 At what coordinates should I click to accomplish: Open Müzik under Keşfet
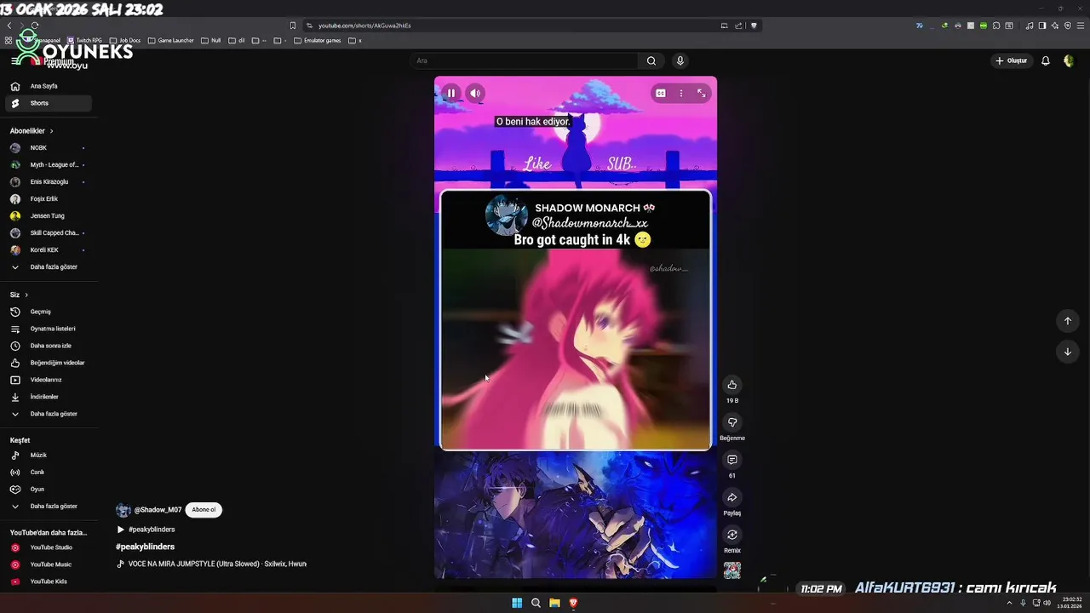click(49, 455)
